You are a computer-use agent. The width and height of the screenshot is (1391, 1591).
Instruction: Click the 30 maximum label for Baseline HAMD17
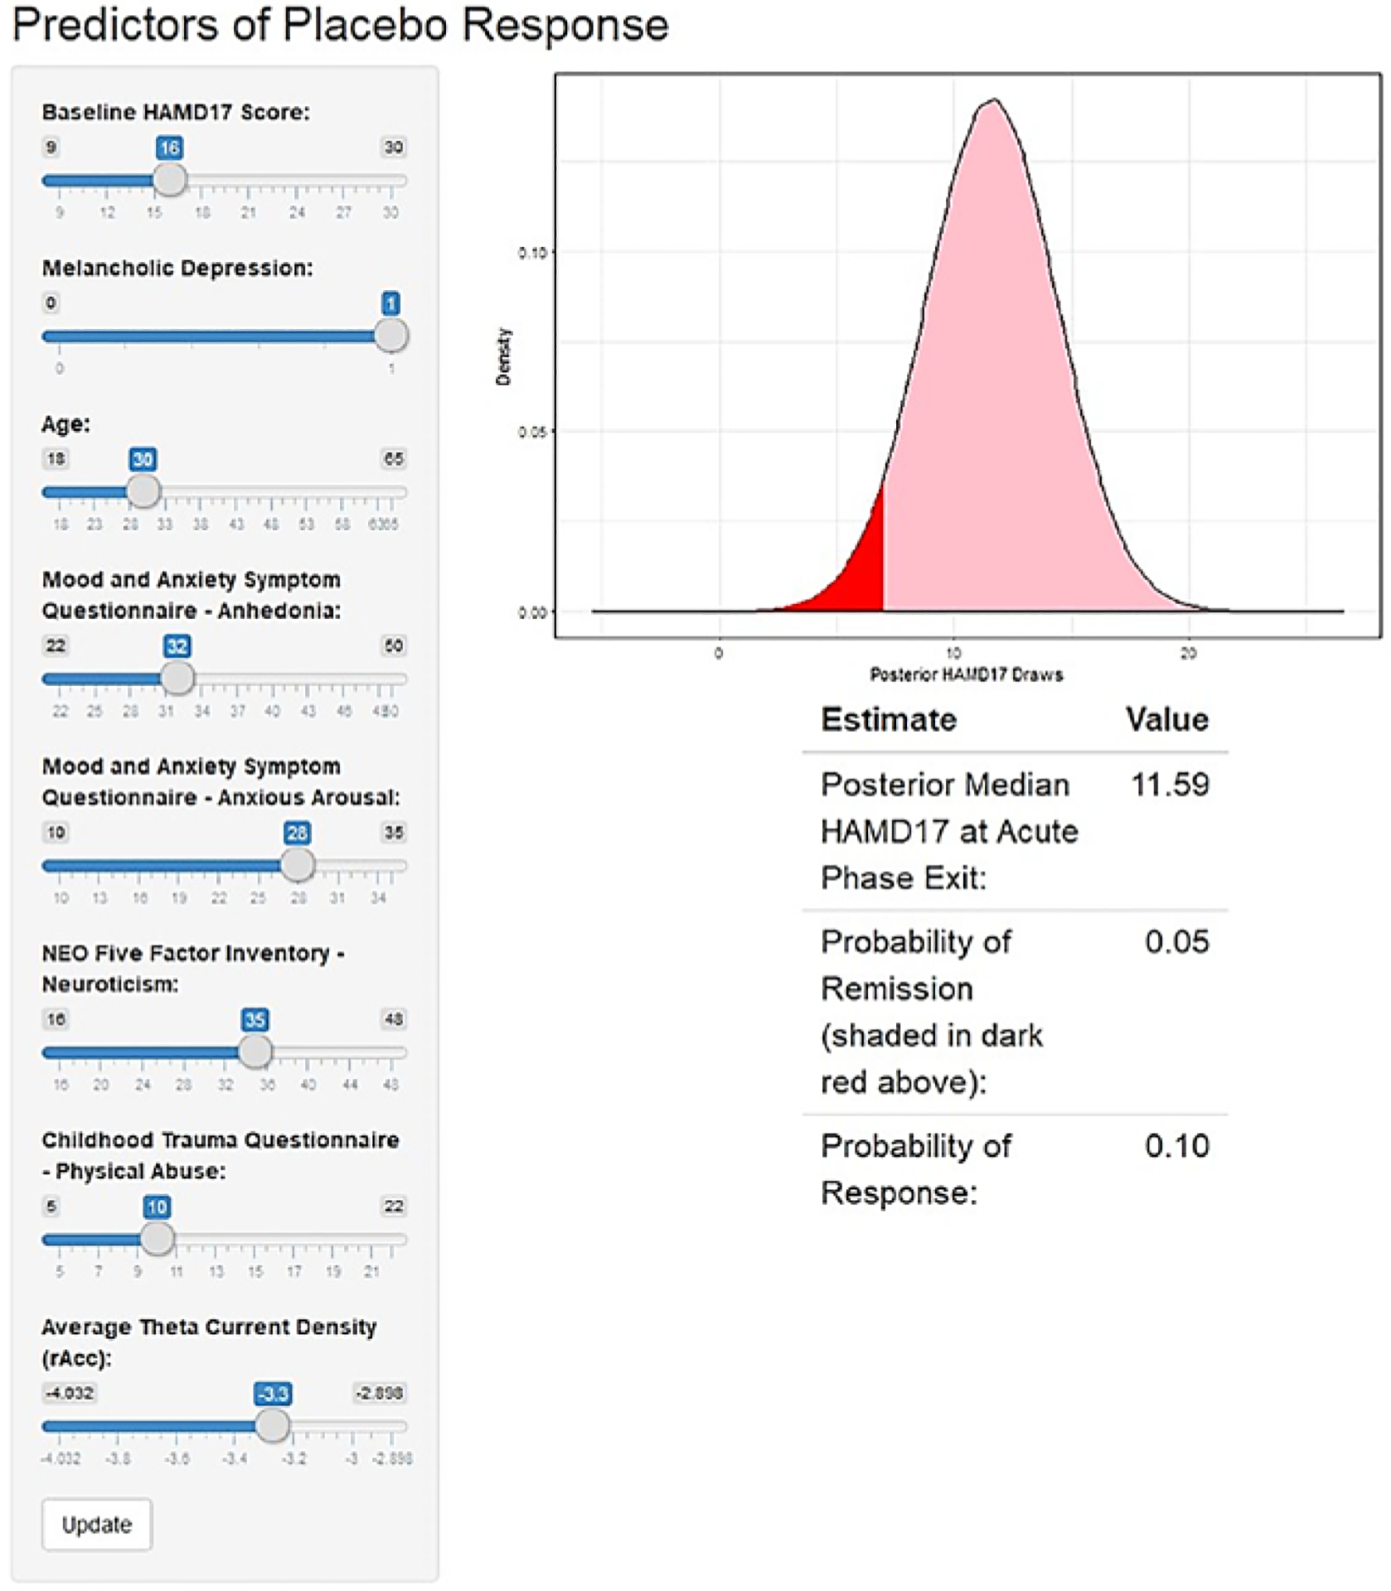pos(393,147)
